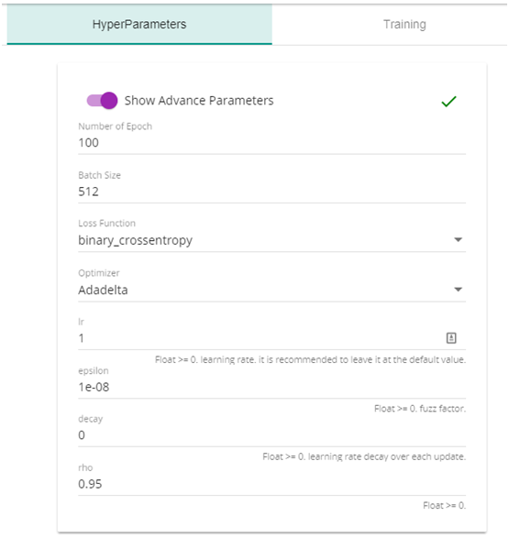Click the 'Show Advance Parameters' label text

pyautogui.click(x=199, y=101)
